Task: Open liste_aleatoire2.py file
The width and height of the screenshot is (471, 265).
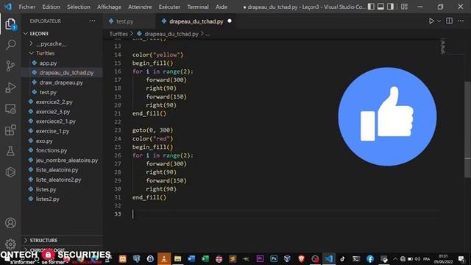Action: click(62, 180)
